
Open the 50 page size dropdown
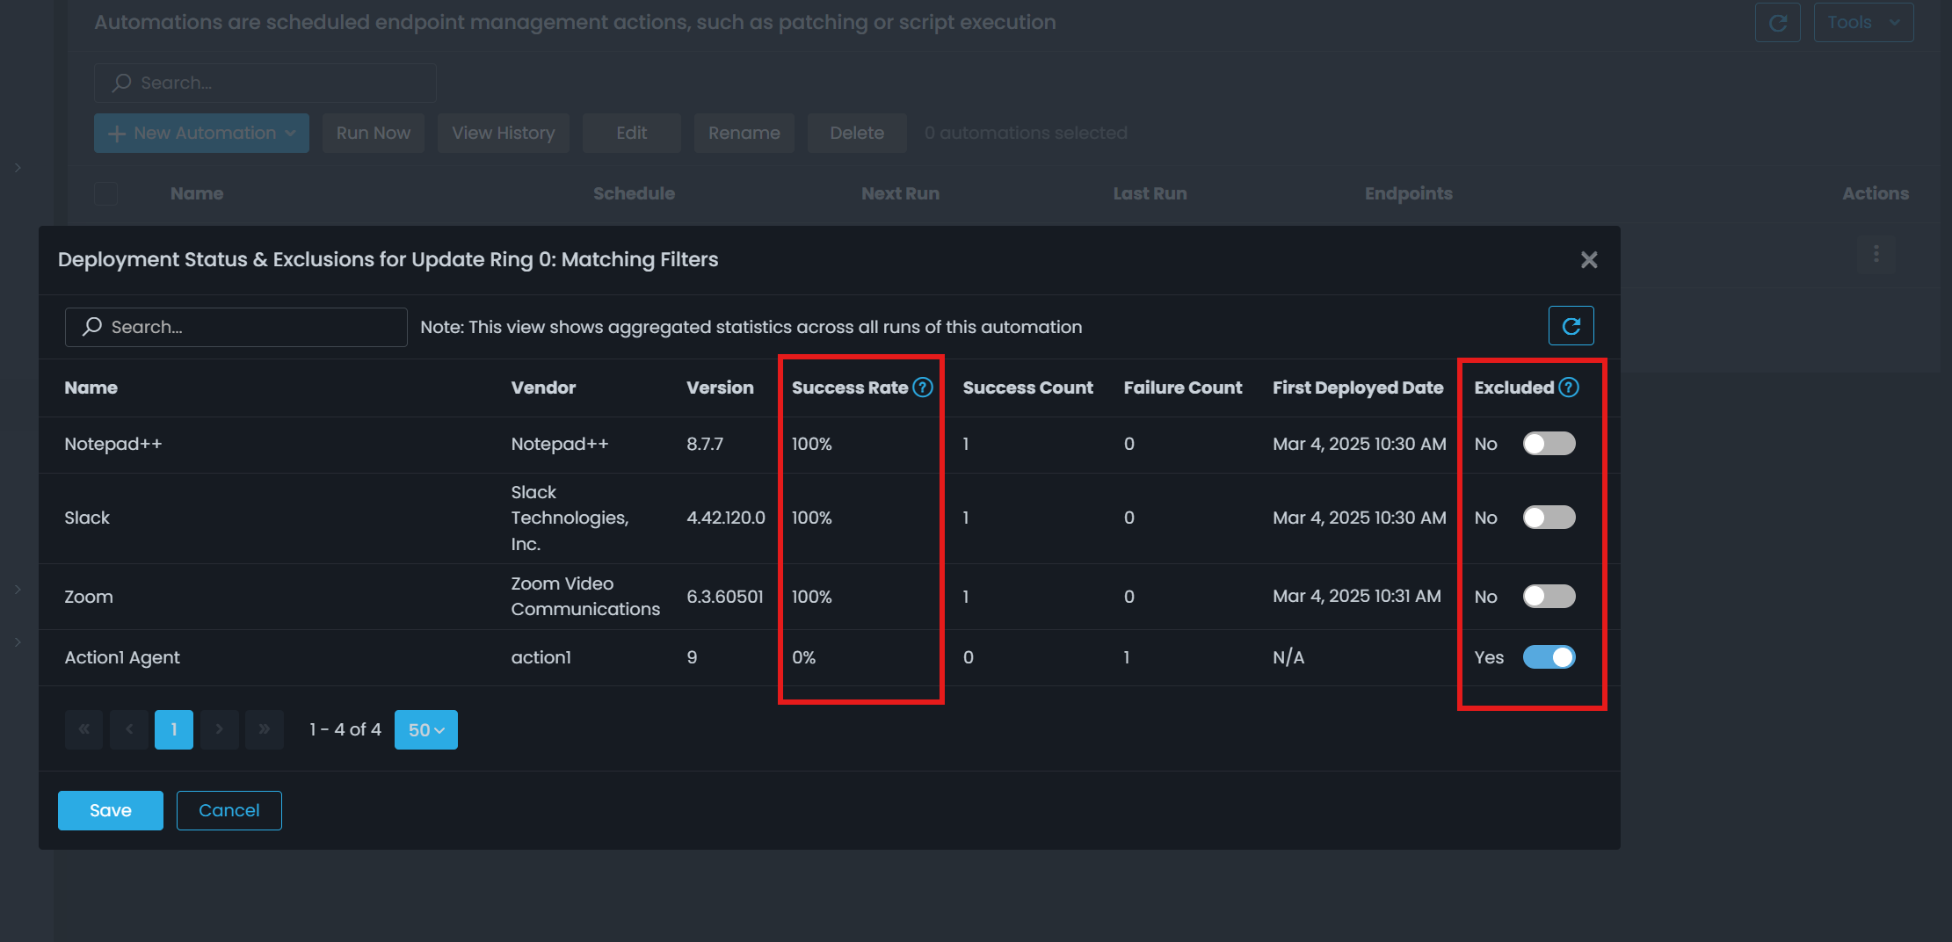[x=426, y=729]
